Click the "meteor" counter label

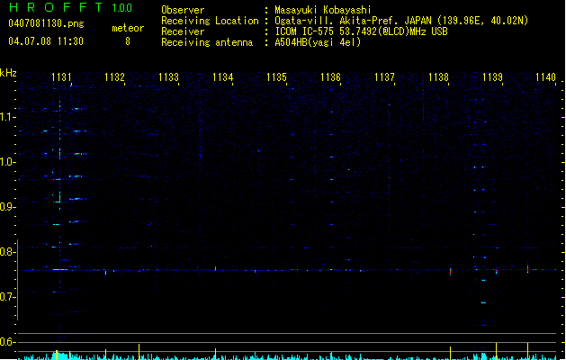click(128, 28)
